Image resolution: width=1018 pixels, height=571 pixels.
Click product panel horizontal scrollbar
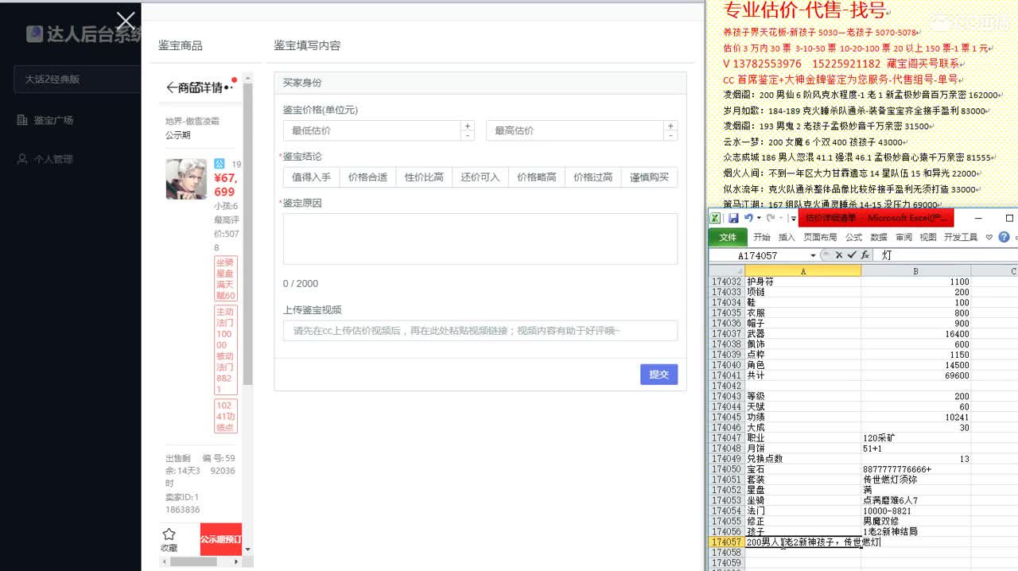coord(195,561)
